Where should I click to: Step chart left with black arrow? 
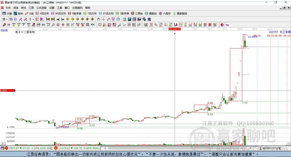pos(58,19)
